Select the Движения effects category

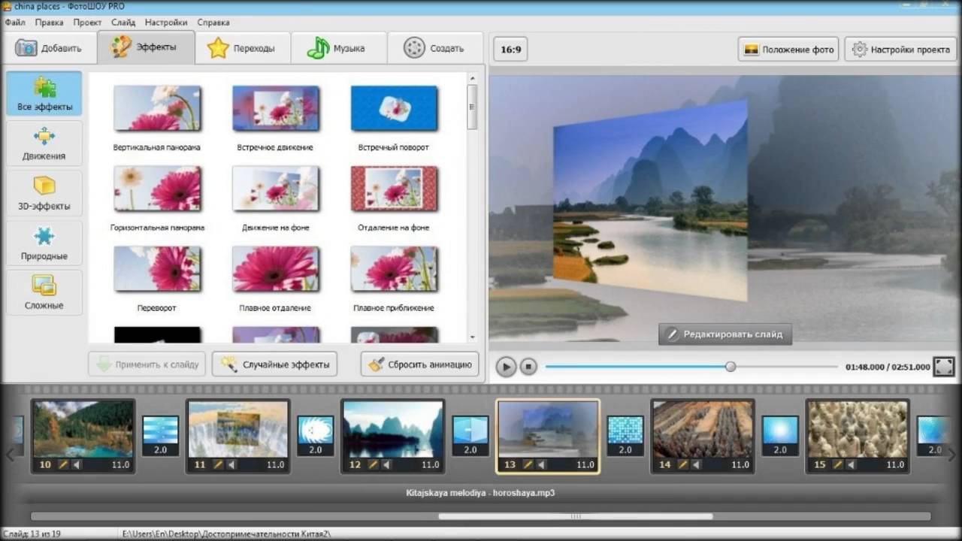point(44,144)
